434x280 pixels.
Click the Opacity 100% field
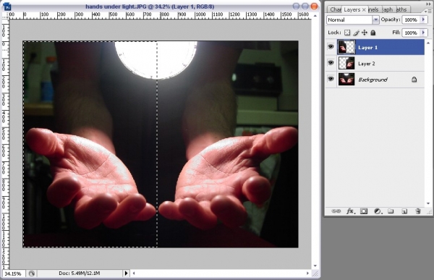click(x=412, y=20)
